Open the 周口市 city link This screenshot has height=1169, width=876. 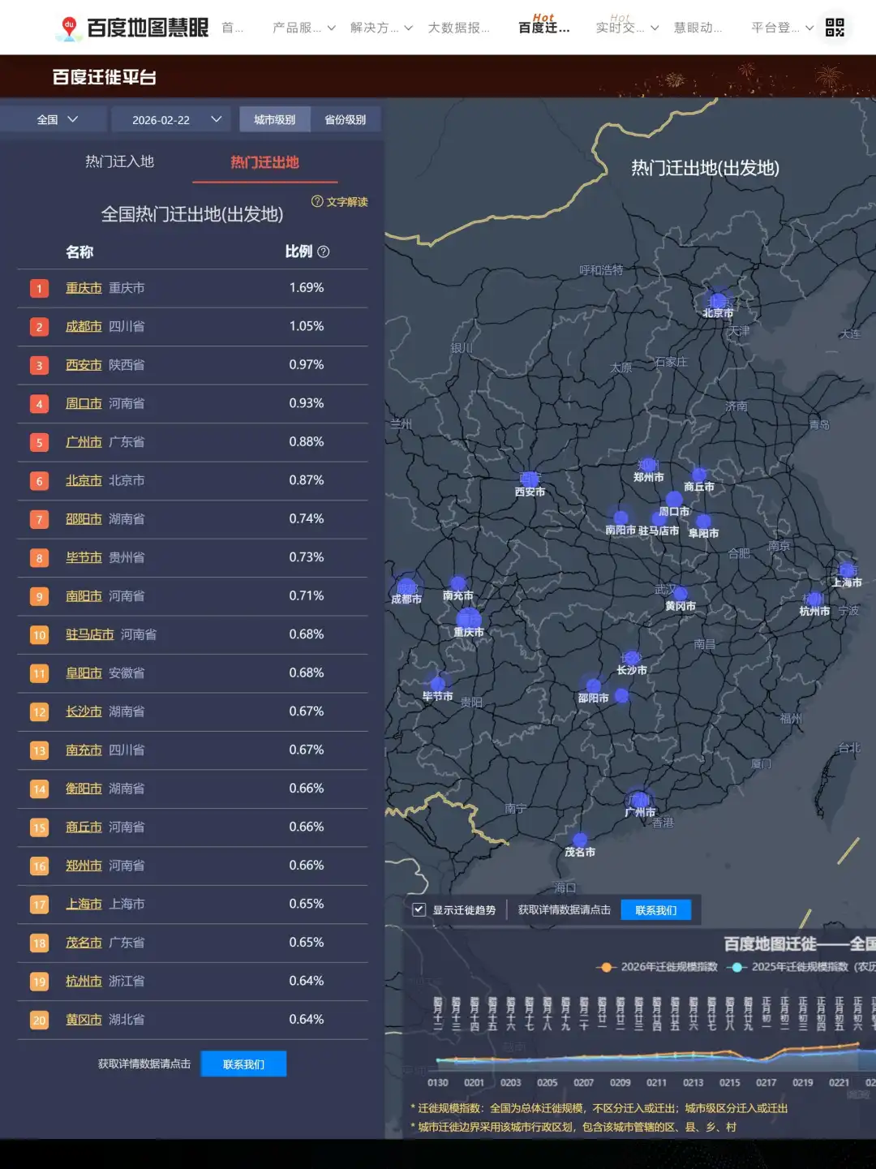tap(84, 403)
